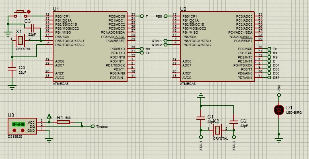Click the T terminal on U1 pin 23
Screen dimensions: 309x159
[x=141, y=16]
